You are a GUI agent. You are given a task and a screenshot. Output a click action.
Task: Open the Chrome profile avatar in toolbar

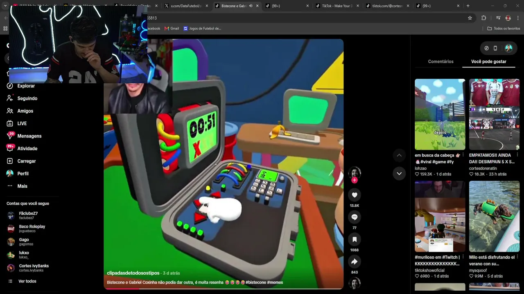[508, 18]
